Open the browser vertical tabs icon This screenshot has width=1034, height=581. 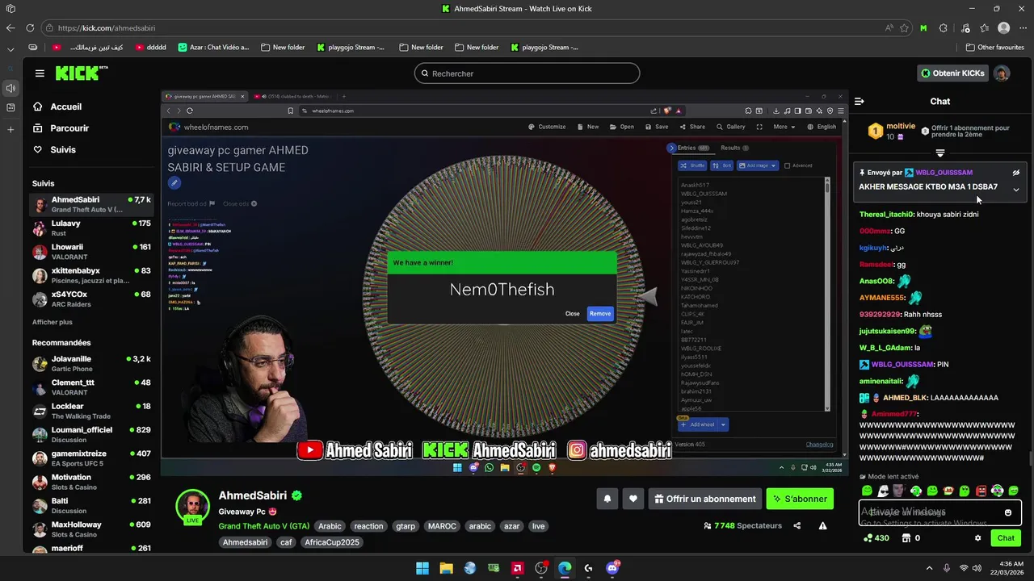click(x=11, y=9)
